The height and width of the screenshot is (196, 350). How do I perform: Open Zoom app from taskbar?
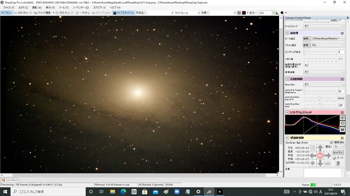coord(177,192)
